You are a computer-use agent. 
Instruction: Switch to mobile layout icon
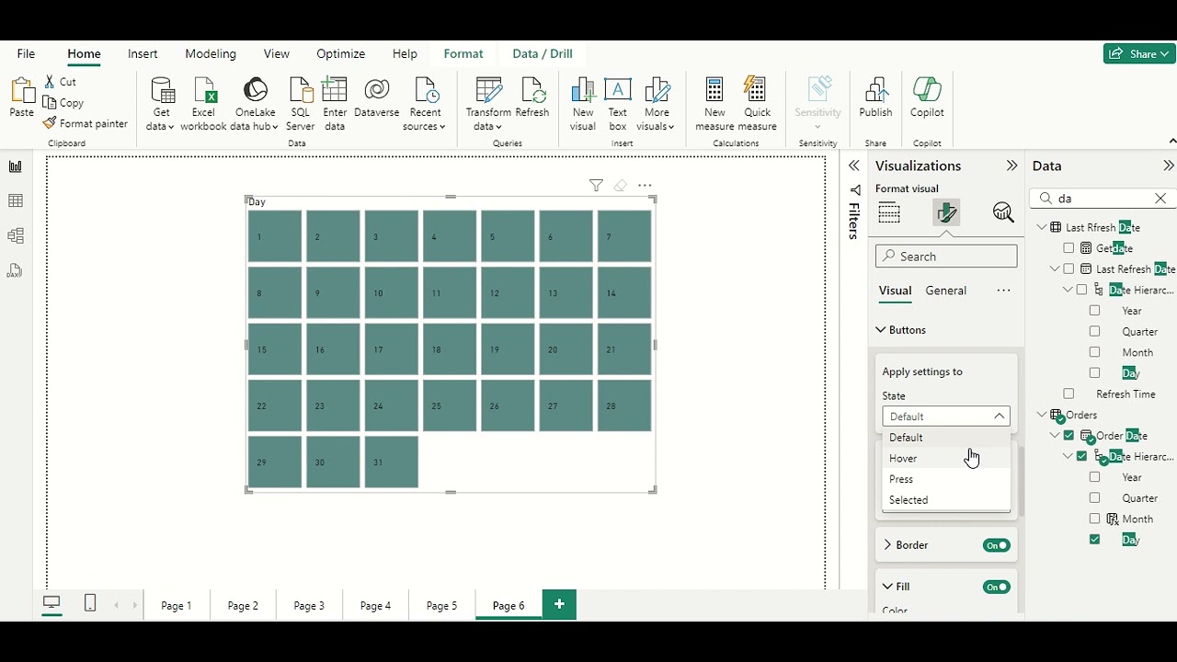(x=90, y=603)
